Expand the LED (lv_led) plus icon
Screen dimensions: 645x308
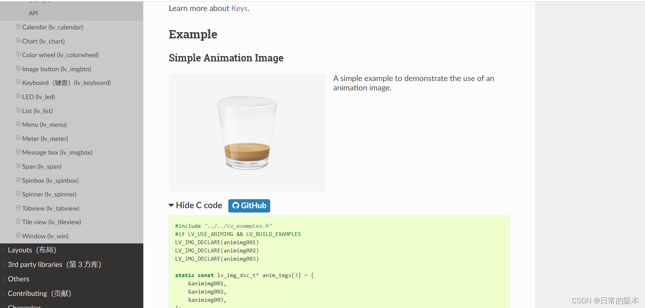(18, 96)
